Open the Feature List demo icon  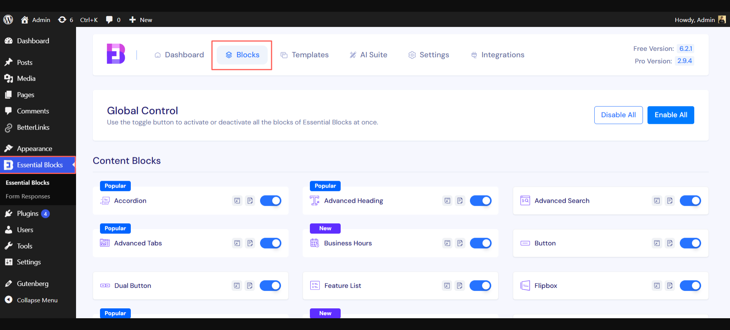point(447,286)
